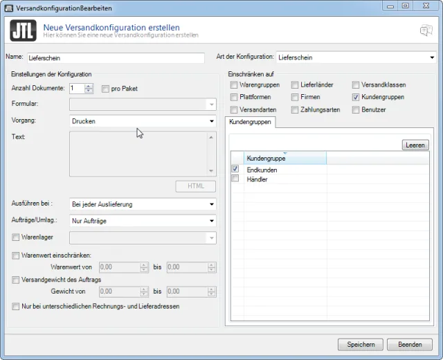
Task: Close the VersandkonfigurationBearbeiten window
Action: point(426,6)
